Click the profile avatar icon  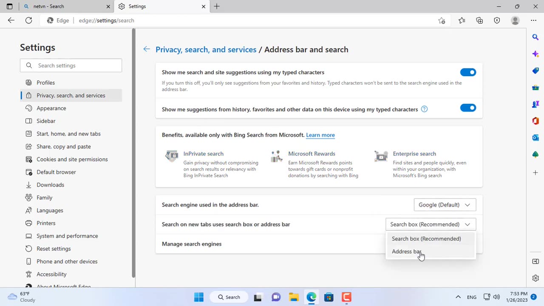(x=515, y=20)
